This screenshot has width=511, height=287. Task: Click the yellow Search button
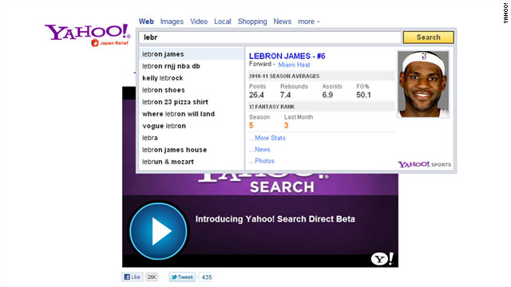tap(428, 37)
